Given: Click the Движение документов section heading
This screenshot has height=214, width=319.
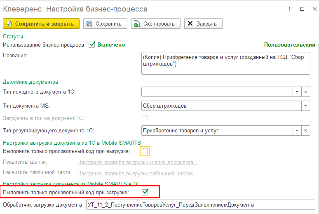Looking at the screenshot, I should (x=30, y=82).
